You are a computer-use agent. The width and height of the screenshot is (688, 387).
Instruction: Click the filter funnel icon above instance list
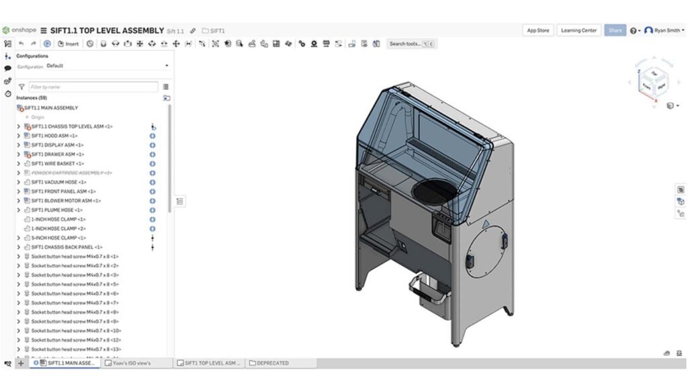[x=22, y=87]
